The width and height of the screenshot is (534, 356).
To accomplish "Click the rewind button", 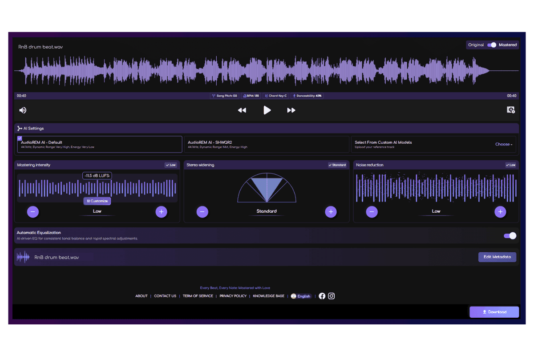I will (x=242, y=110).
